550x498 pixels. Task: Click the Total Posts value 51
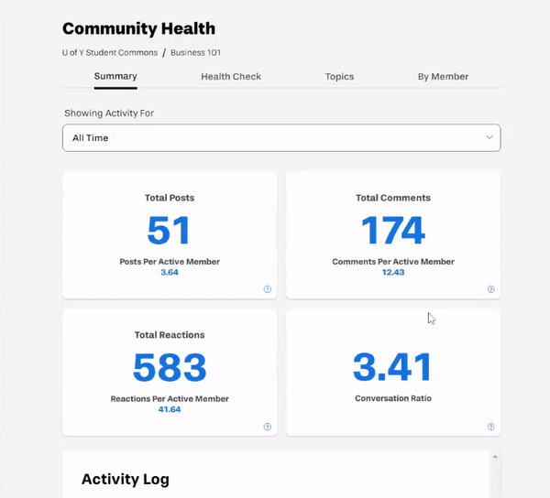[170, 230]
